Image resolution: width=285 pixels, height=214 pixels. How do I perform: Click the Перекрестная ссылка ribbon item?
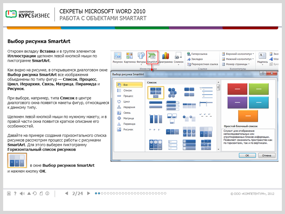coord(202,64)
